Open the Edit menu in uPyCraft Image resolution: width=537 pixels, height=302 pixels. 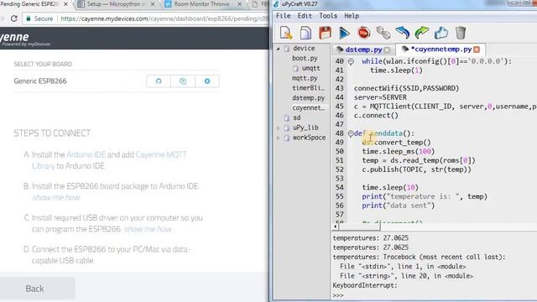(x=305, y=16)
